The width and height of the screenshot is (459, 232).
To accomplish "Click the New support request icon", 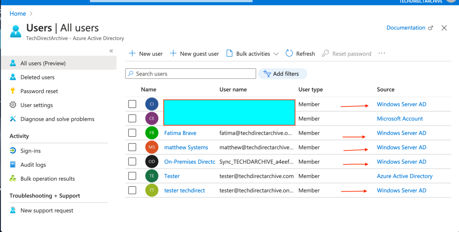I will (13, 210).
